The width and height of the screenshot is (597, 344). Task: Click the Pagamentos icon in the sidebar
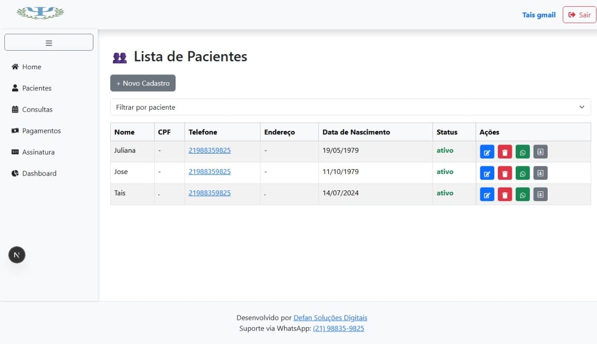coord(16,130)
